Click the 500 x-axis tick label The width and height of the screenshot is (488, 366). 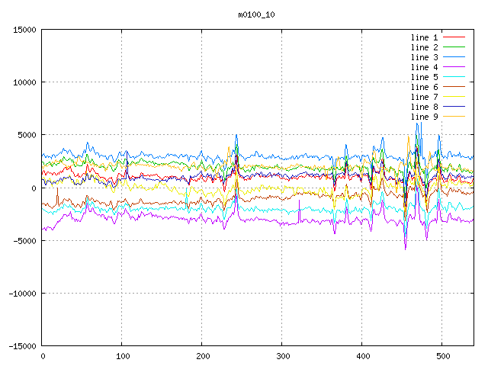442,356
